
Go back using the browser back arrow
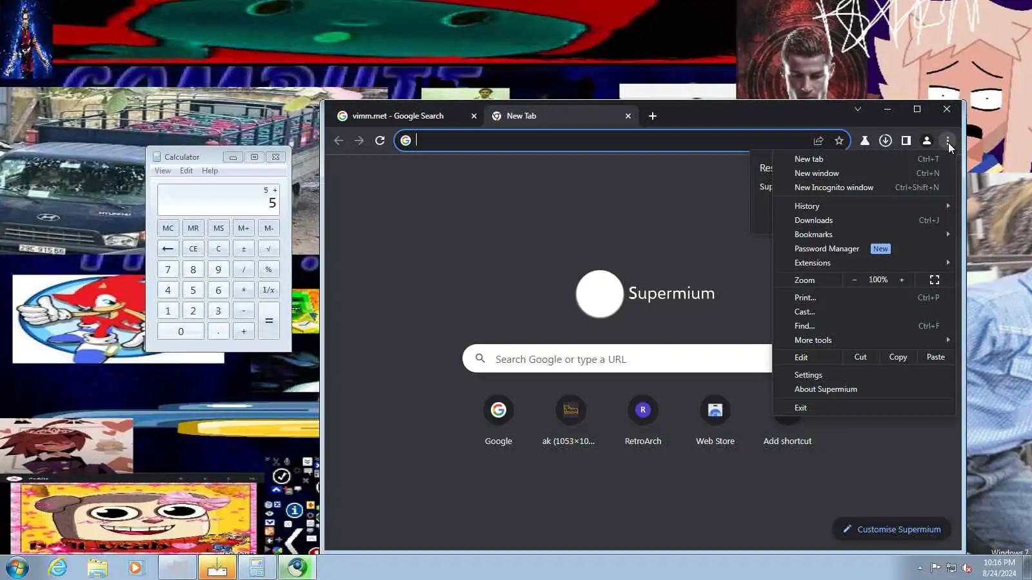point(339,140)
